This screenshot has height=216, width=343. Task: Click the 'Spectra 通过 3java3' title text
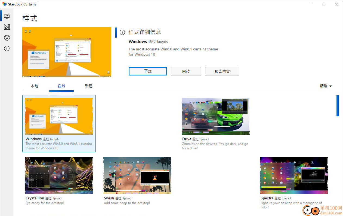(x=276, y=198)
